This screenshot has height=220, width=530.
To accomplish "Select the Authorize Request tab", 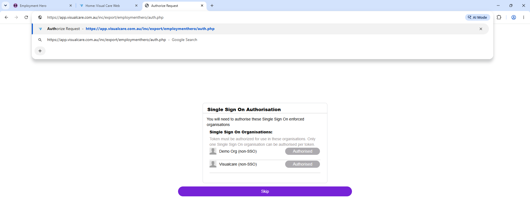I will (174, 5).
